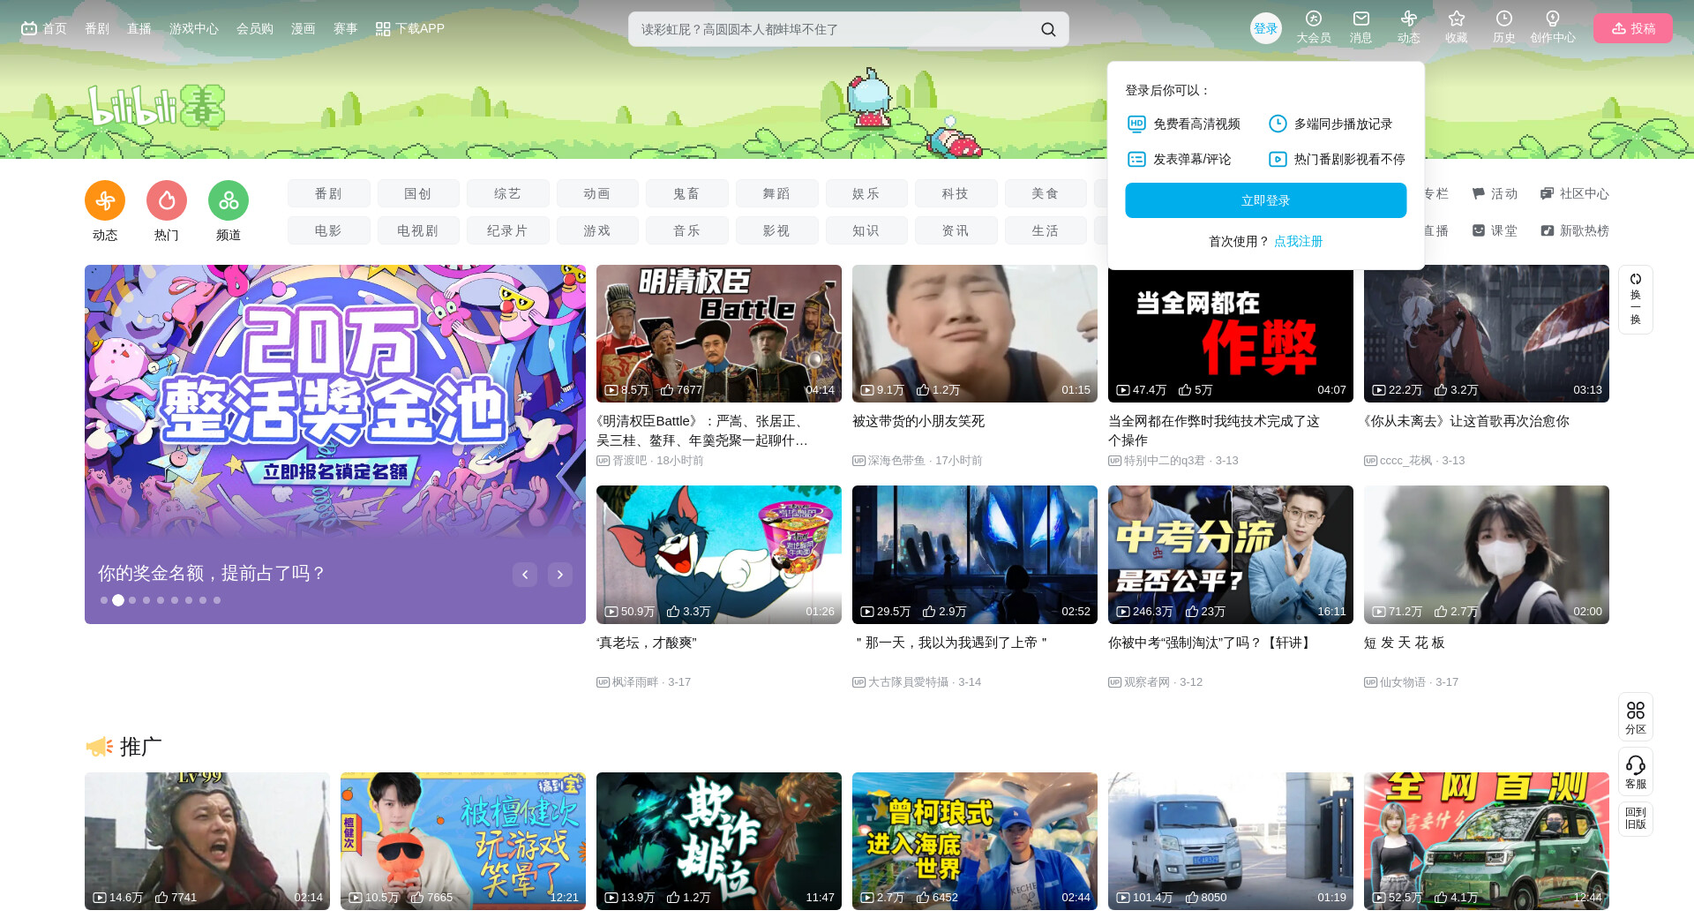Select the 舞蹈 category button
This screenshot has height=918, width=1694.
(x=776, y=193)
